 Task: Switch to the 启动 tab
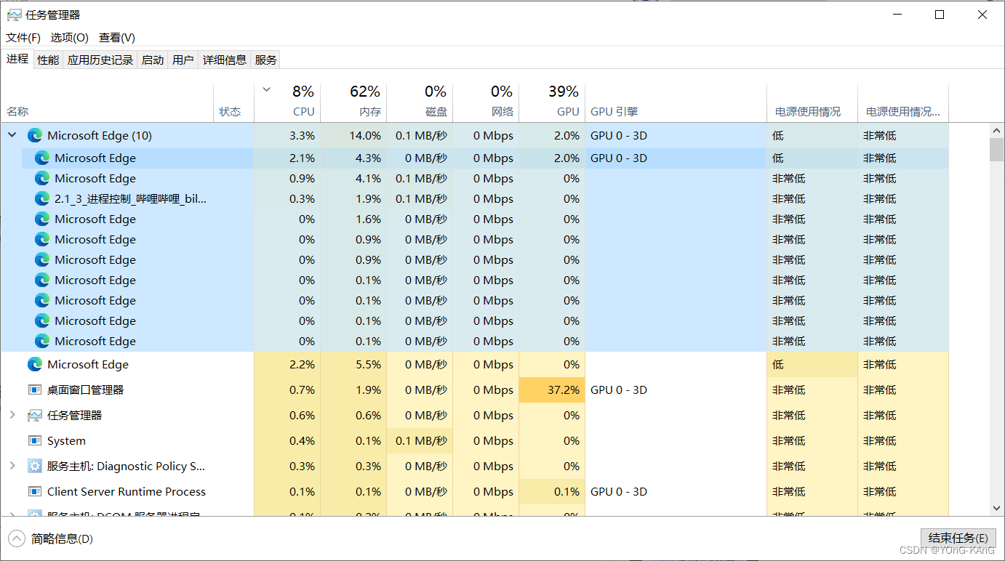click(x=153, y=60)
